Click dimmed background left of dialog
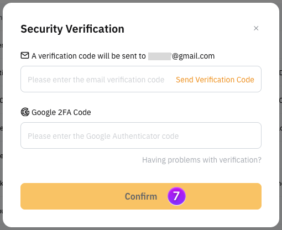The height and width of the screenshot is (230, 282). pos(1,114)
